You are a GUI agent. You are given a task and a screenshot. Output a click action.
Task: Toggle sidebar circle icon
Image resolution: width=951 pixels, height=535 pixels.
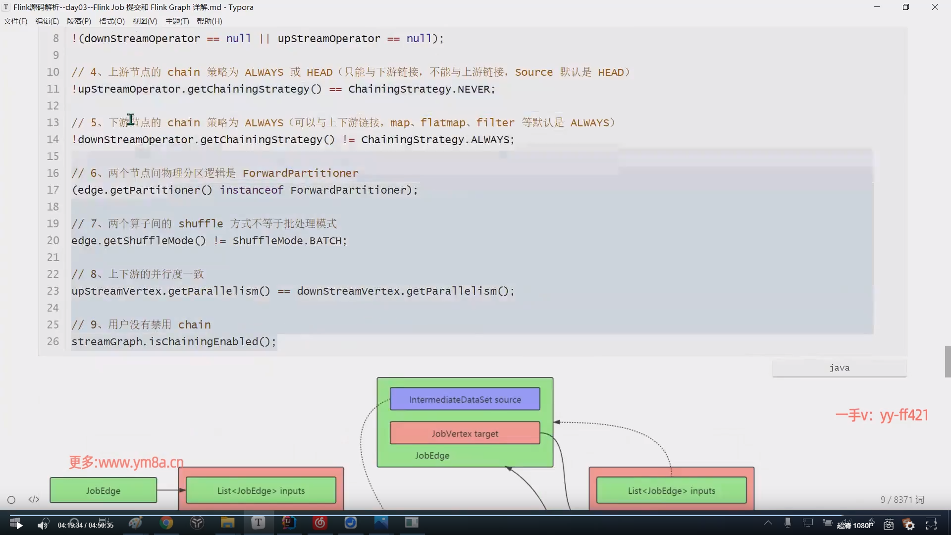[11, 500]
